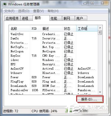Select the idsvc service row
Viewport: 111px width, 116px height.
pyautogui.click(x=53, y=60)
